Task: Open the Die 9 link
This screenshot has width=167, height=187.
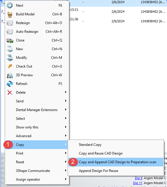Action: coord(139,178)
